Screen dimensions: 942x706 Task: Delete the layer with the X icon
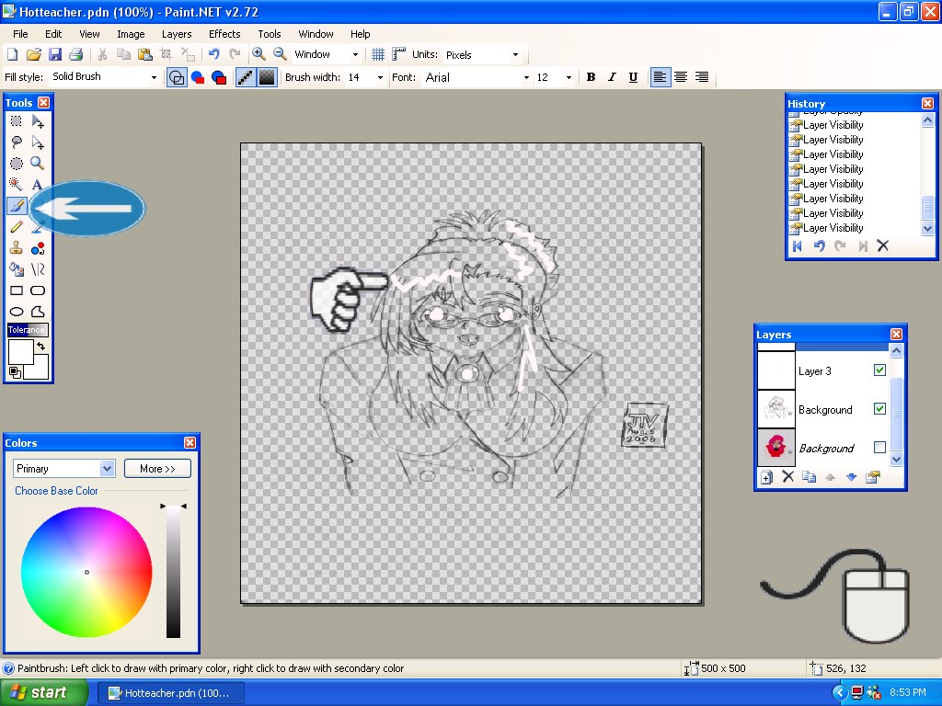coord(788,477)
